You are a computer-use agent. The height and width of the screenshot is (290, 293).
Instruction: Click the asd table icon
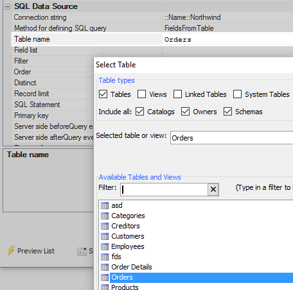point(105,206)
